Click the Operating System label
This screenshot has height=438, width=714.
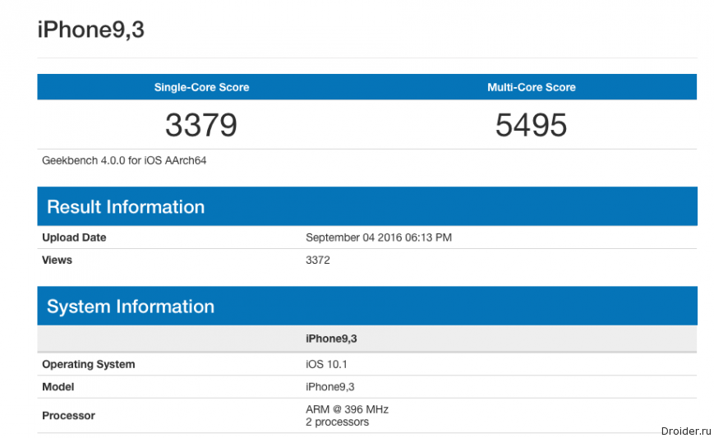[89, 364]
